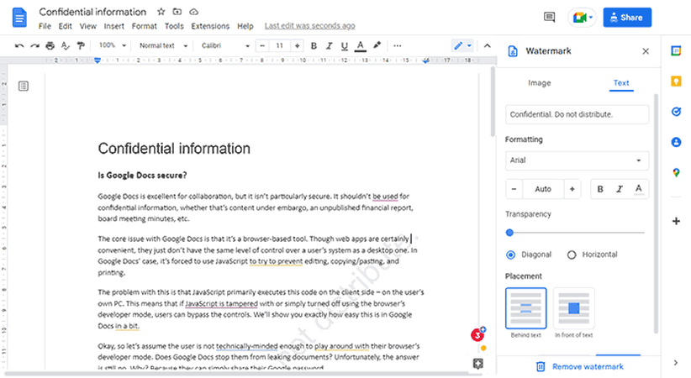The width and height of the screenshot is (691, 378).
Task: Move document using the folder icon
Action: click(177, 12)
